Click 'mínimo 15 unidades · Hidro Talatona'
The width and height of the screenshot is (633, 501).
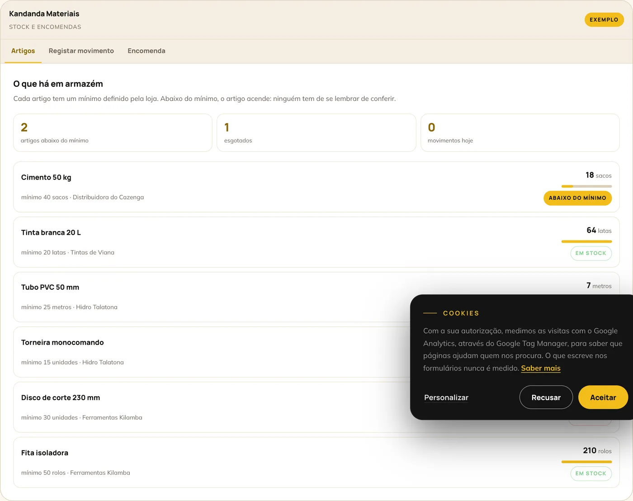[x=72, y=362]
